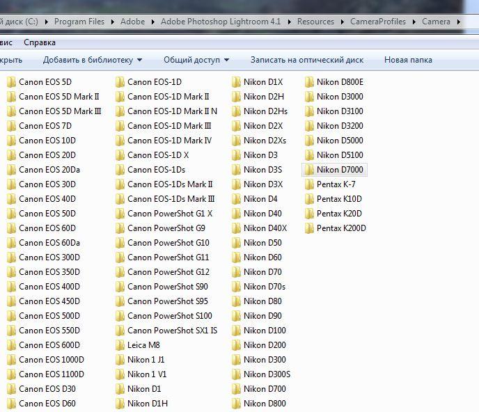
Task: Click the Новая папка button
Action: [408, 60]
